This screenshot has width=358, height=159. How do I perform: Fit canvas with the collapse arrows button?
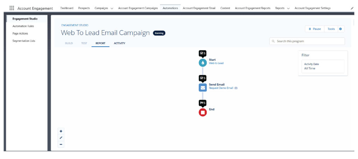[61, 138]
